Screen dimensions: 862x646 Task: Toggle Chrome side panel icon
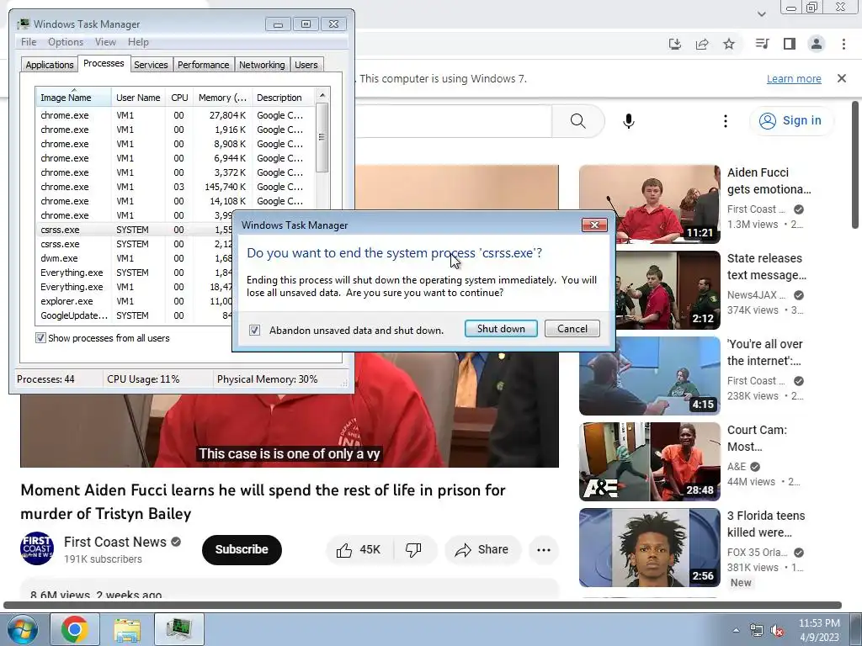coord(790,44)
